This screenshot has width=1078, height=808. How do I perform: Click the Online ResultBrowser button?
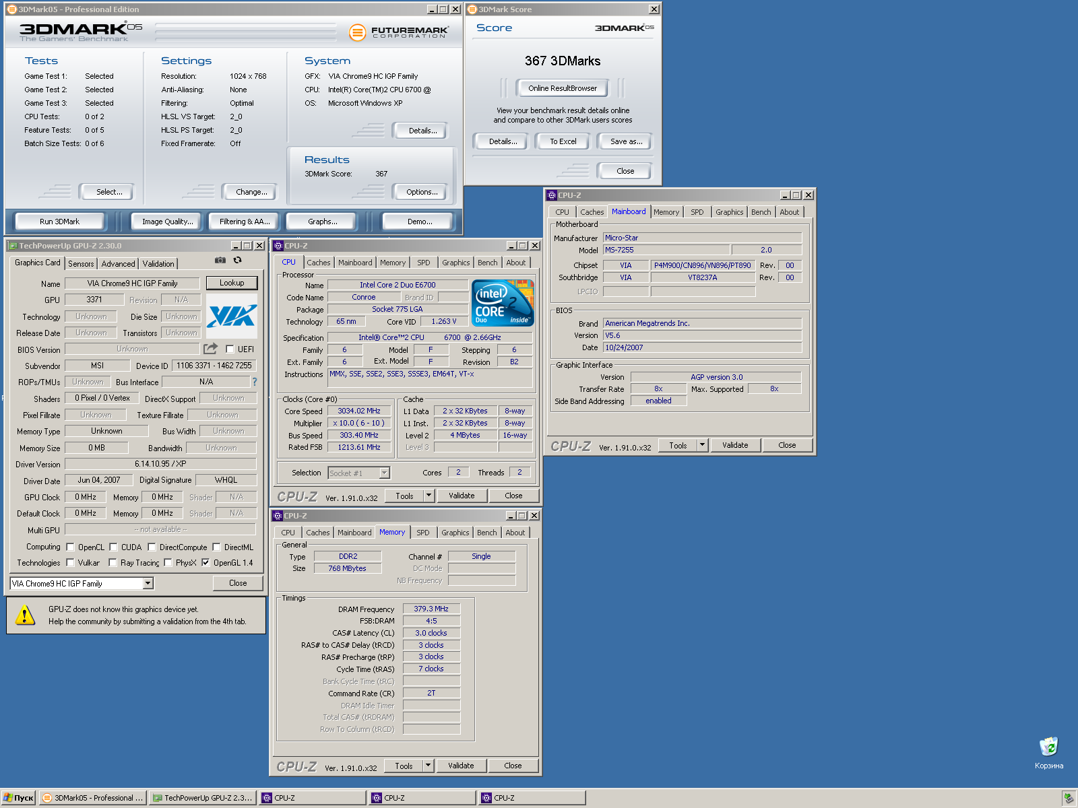pos(563,88)
